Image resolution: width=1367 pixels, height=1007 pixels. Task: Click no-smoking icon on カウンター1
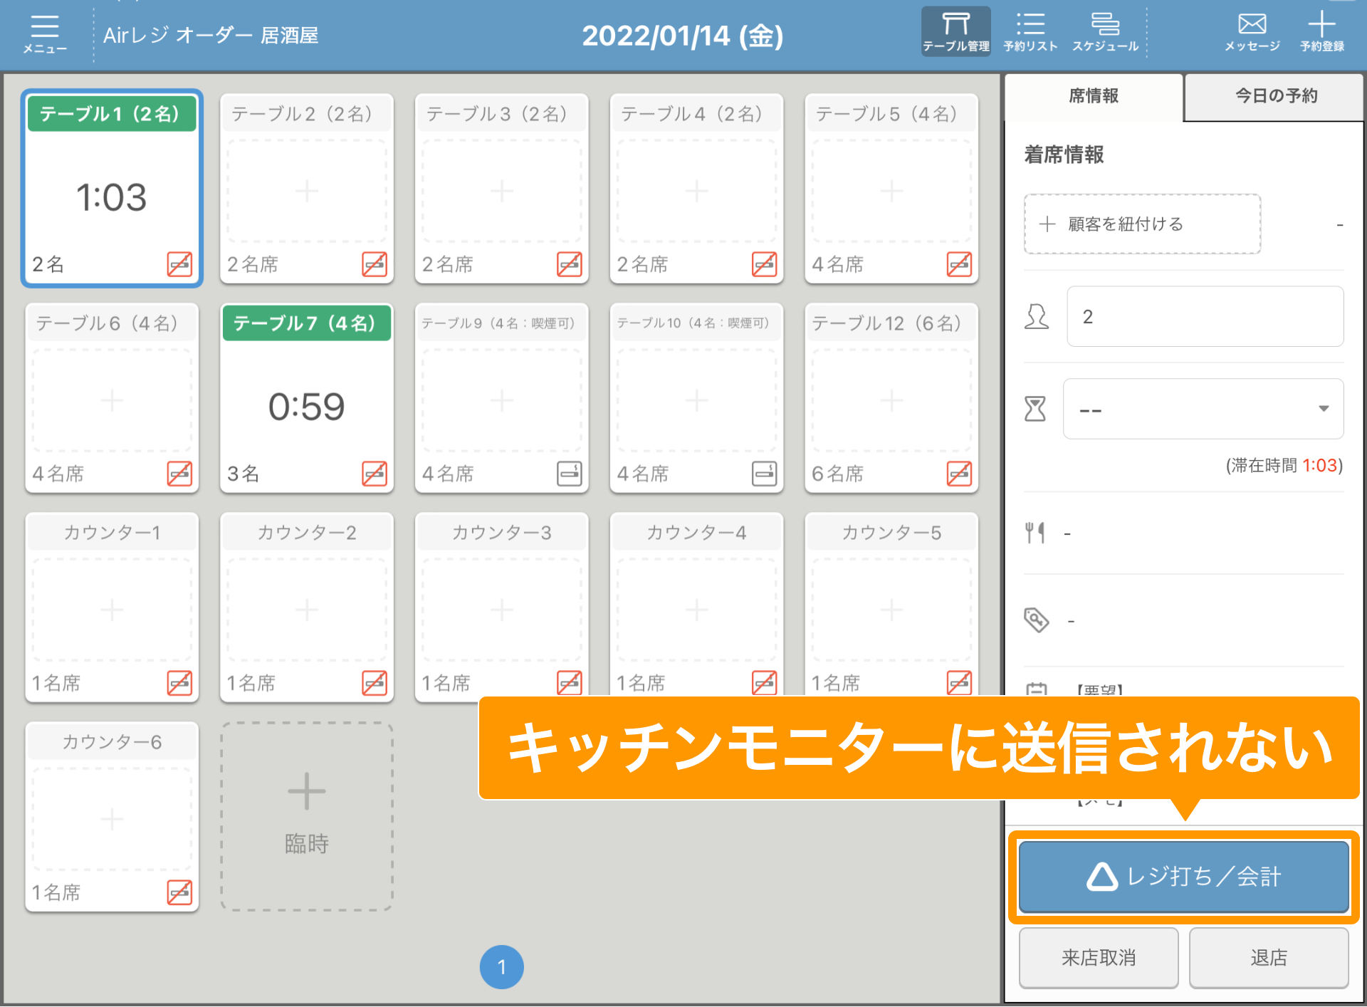(x=179, y=683)
